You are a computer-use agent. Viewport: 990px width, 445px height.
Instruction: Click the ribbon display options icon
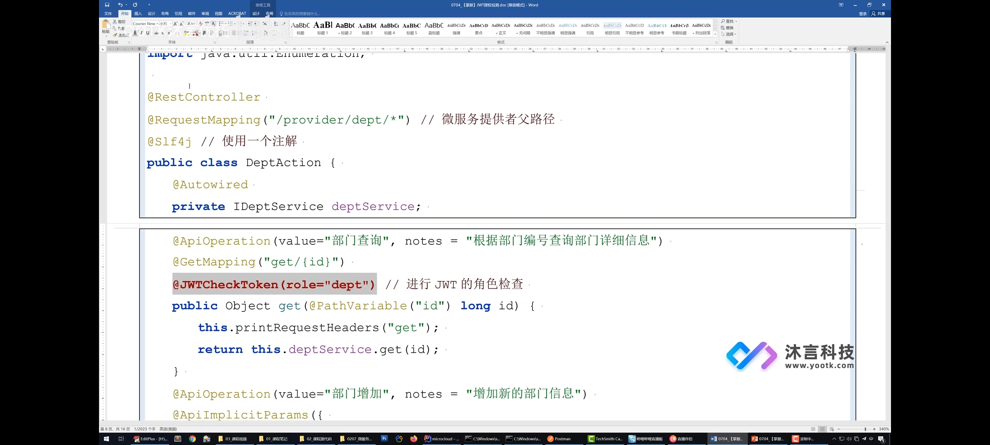841,5
